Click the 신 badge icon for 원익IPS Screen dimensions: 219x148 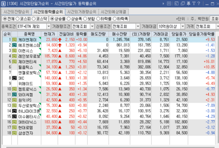[14, 100]
